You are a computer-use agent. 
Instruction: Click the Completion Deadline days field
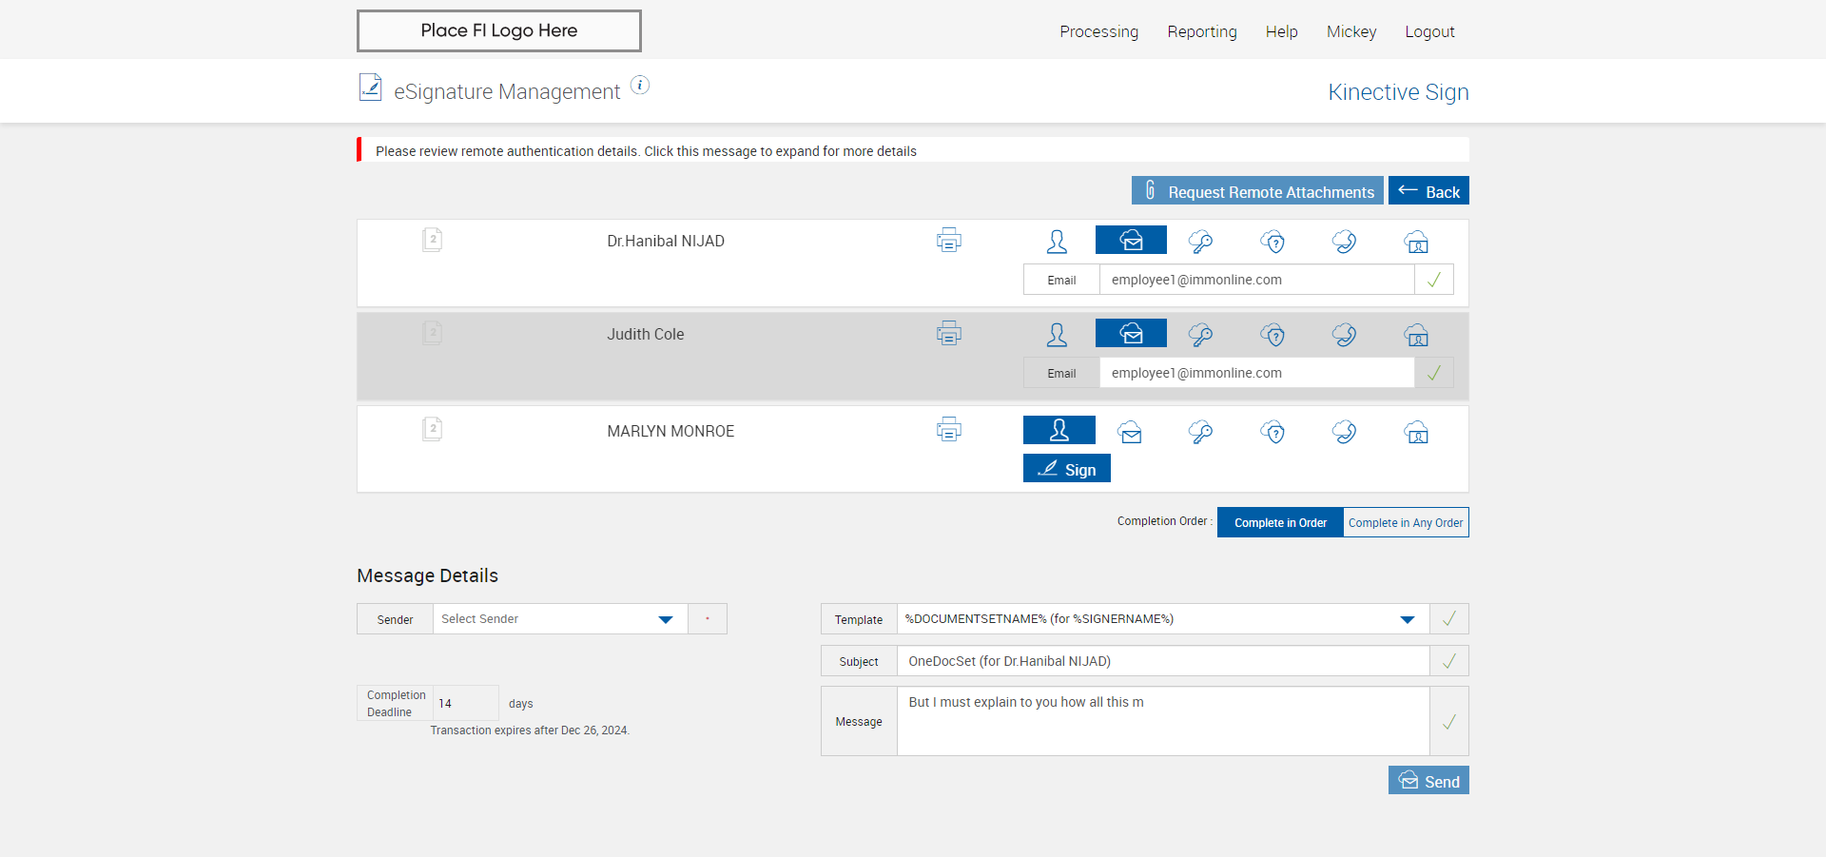click(x=465, y=703)
